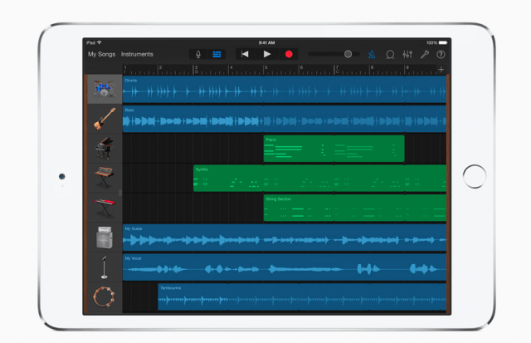Image resolution: width=531 pixels, height=343 pixels.
Task: Select the Drums audio region
Action: 285,89
